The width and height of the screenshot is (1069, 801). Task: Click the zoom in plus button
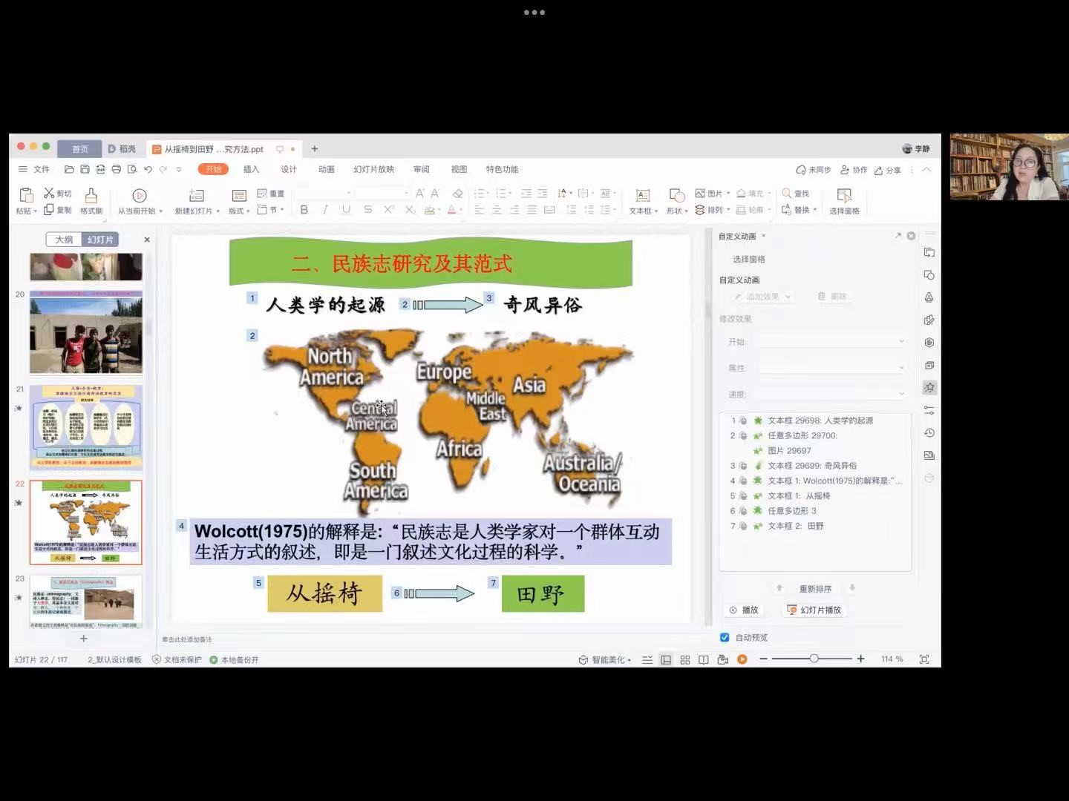click(x=861, y=659)
